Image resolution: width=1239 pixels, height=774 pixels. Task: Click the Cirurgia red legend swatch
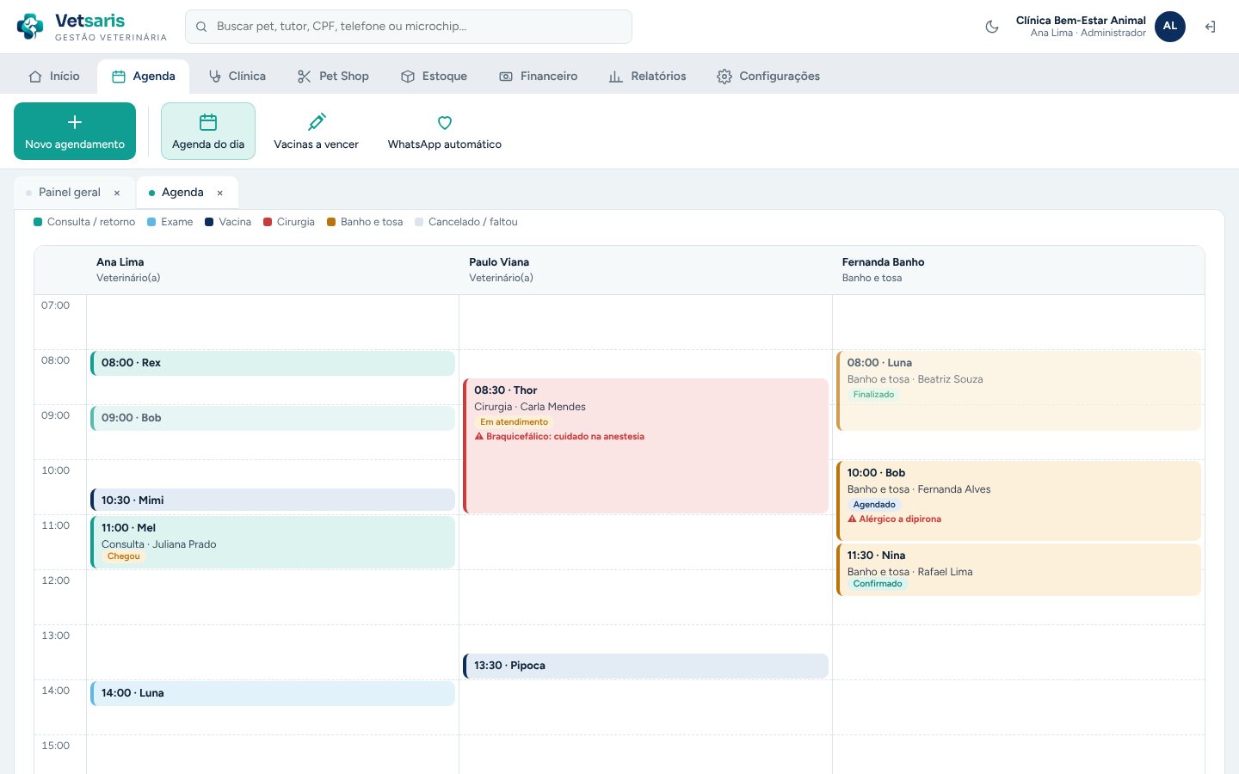pos(268,222)
